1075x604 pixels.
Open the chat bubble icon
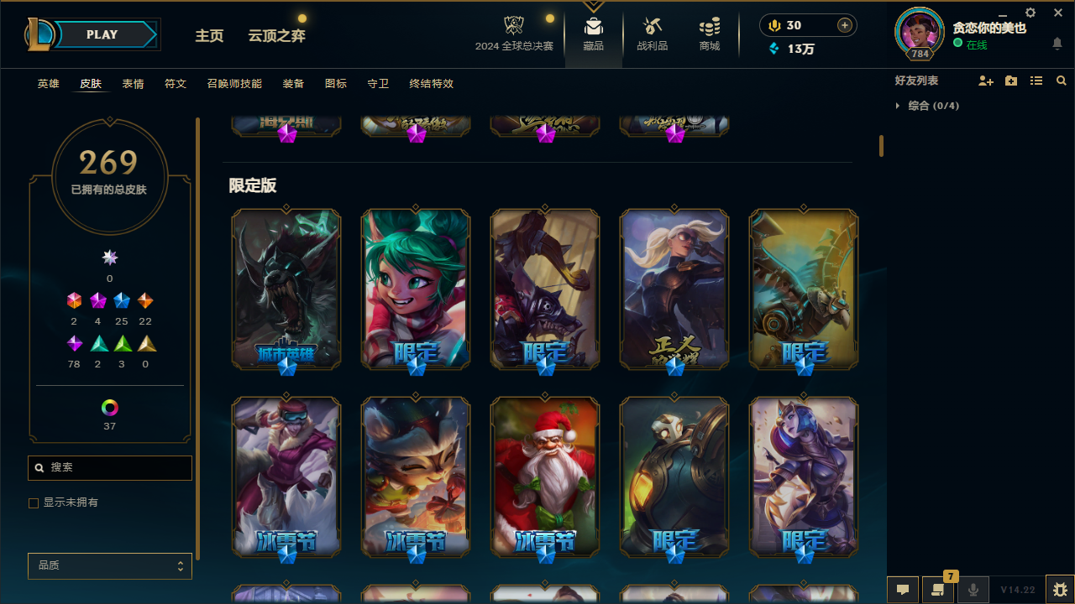click(x=903, y=590)
